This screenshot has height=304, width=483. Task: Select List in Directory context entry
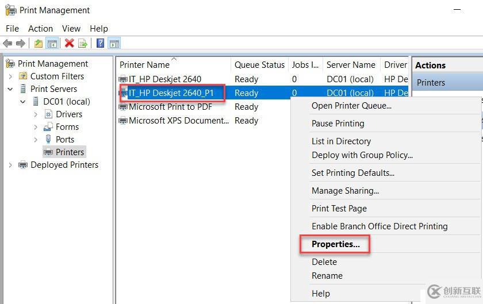coord(342,141)
